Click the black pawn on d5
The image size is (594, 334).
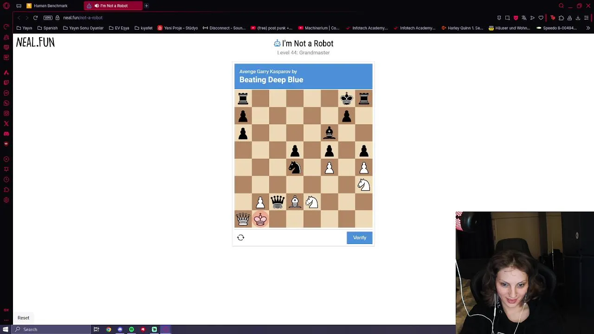295,150
